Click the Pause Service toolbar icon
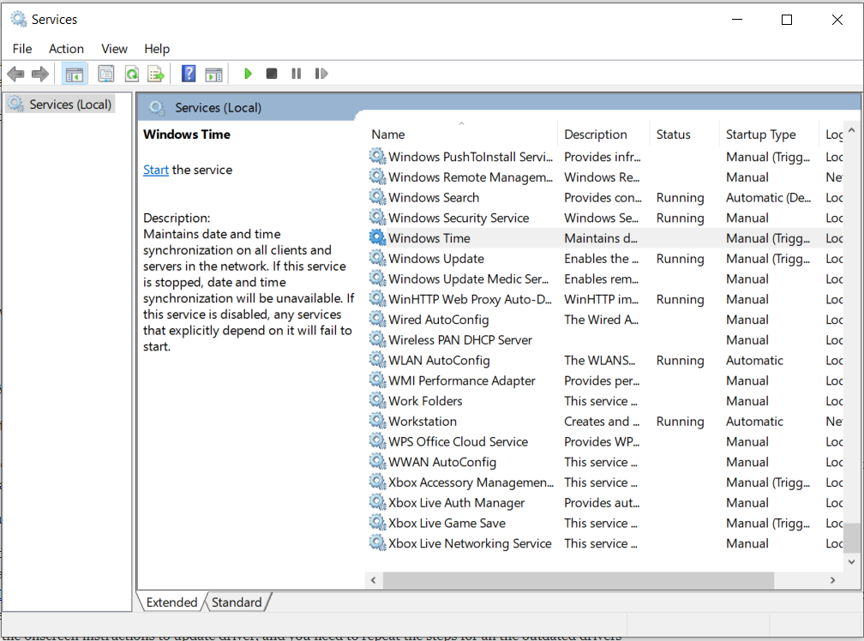 pyautogui.click(x=297, y=73)
